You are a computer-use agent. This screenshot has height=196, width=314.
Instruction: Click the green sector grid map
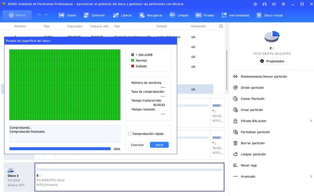[x=65, y=85]
